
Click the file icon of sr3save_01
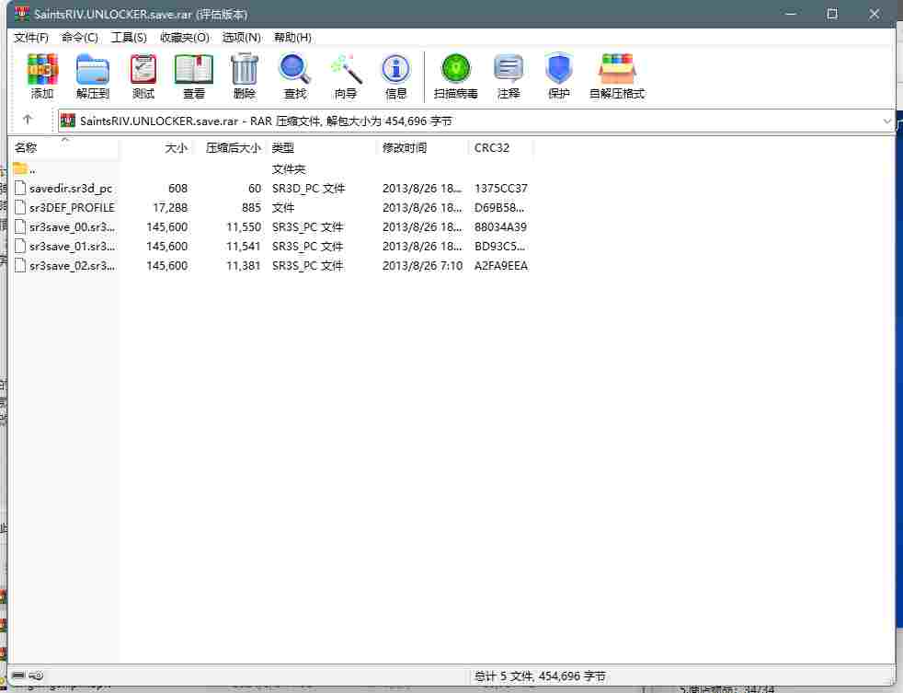click(x=20, y=246)
